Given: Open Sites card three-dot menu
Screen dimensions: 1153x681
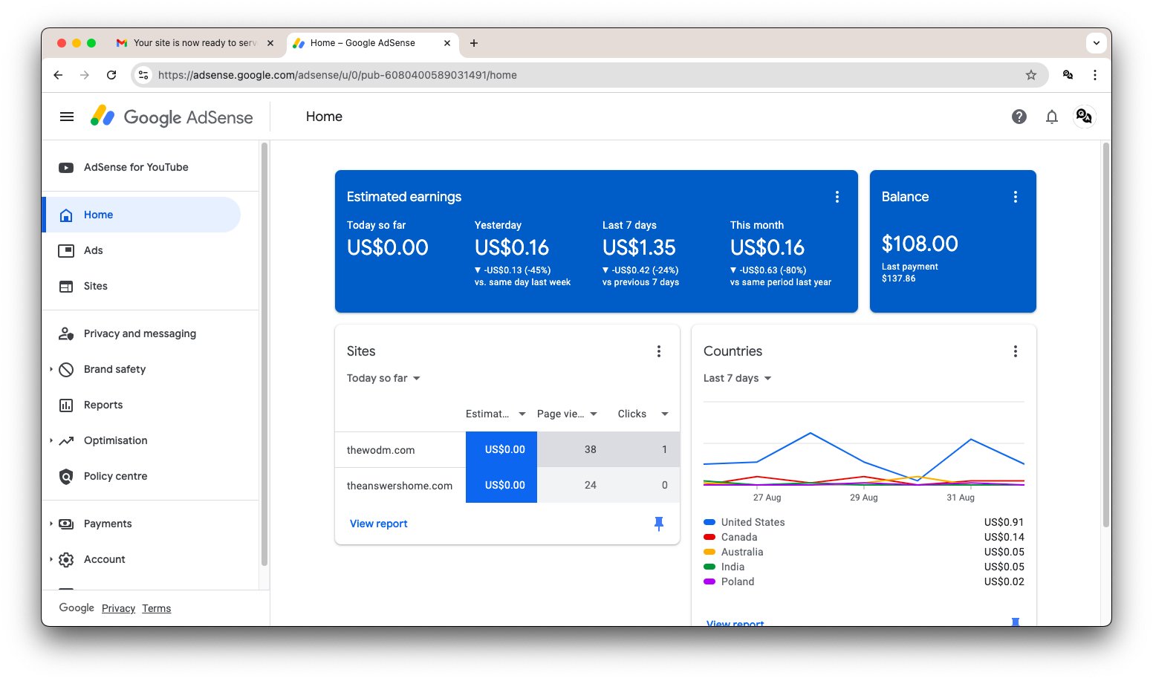Looking at the screenshot, I should click(x=659, y=351).
